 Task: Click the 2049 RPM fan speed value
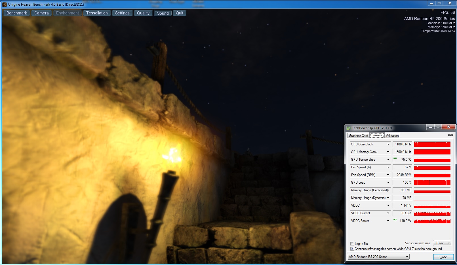point(402,175)
